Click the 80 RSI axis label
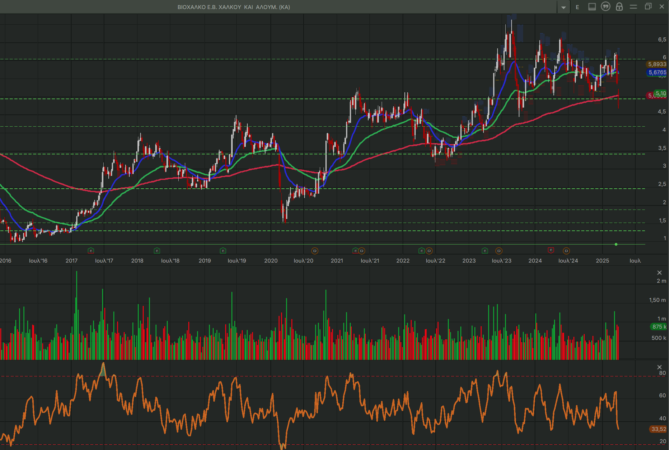The height and width of the screenshot is (450, 669). point(662,373)
